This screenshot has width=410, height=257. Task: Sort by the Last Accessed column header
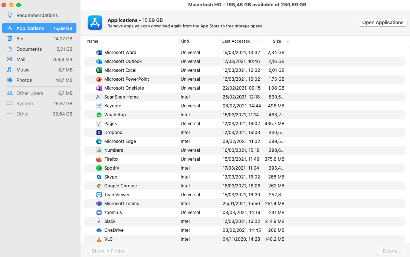point(236,41)
